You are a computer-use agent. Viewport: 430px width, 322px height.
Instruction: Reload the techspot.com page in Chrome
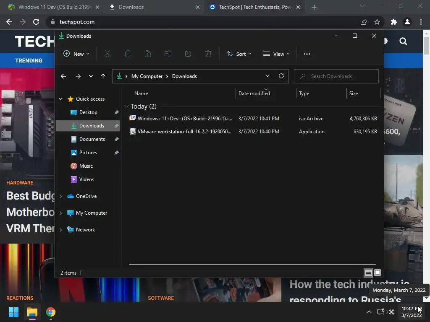tap(36, 22)
